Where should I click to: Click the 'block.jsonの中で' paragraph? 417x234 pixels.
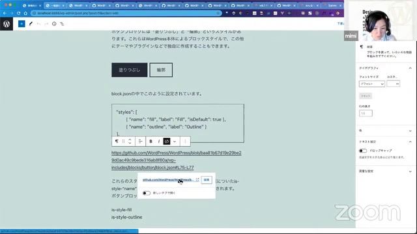(x=157, y=94)
